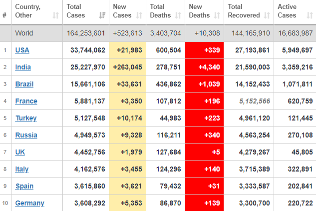Select Germany total cases 3,608,292
This screenshot has height=211, width=316.
[x=90, y=203]
